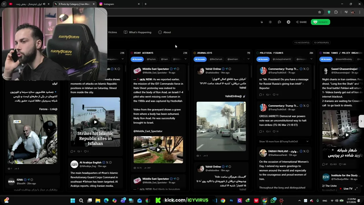Click X icon beside Al Arabiya English
Image resolution: width=364 pixels, height=205 pixels.
[x=107, y=163]
